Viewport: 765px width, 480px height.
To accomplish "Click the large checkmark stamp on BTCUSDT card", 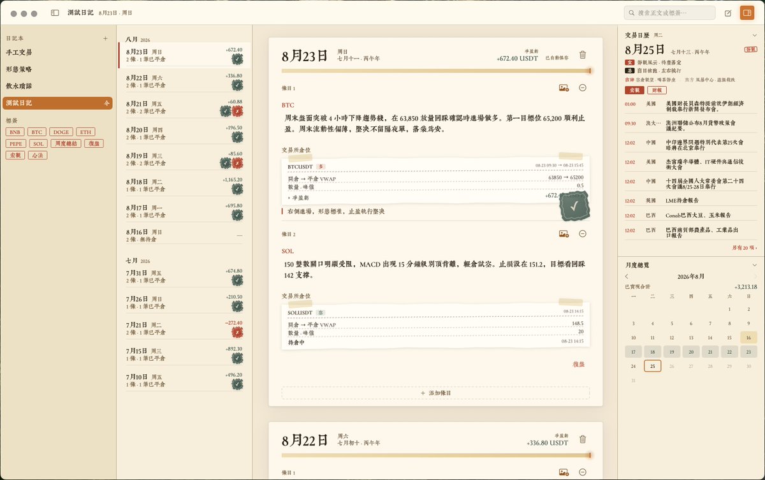I will (574, 205).
